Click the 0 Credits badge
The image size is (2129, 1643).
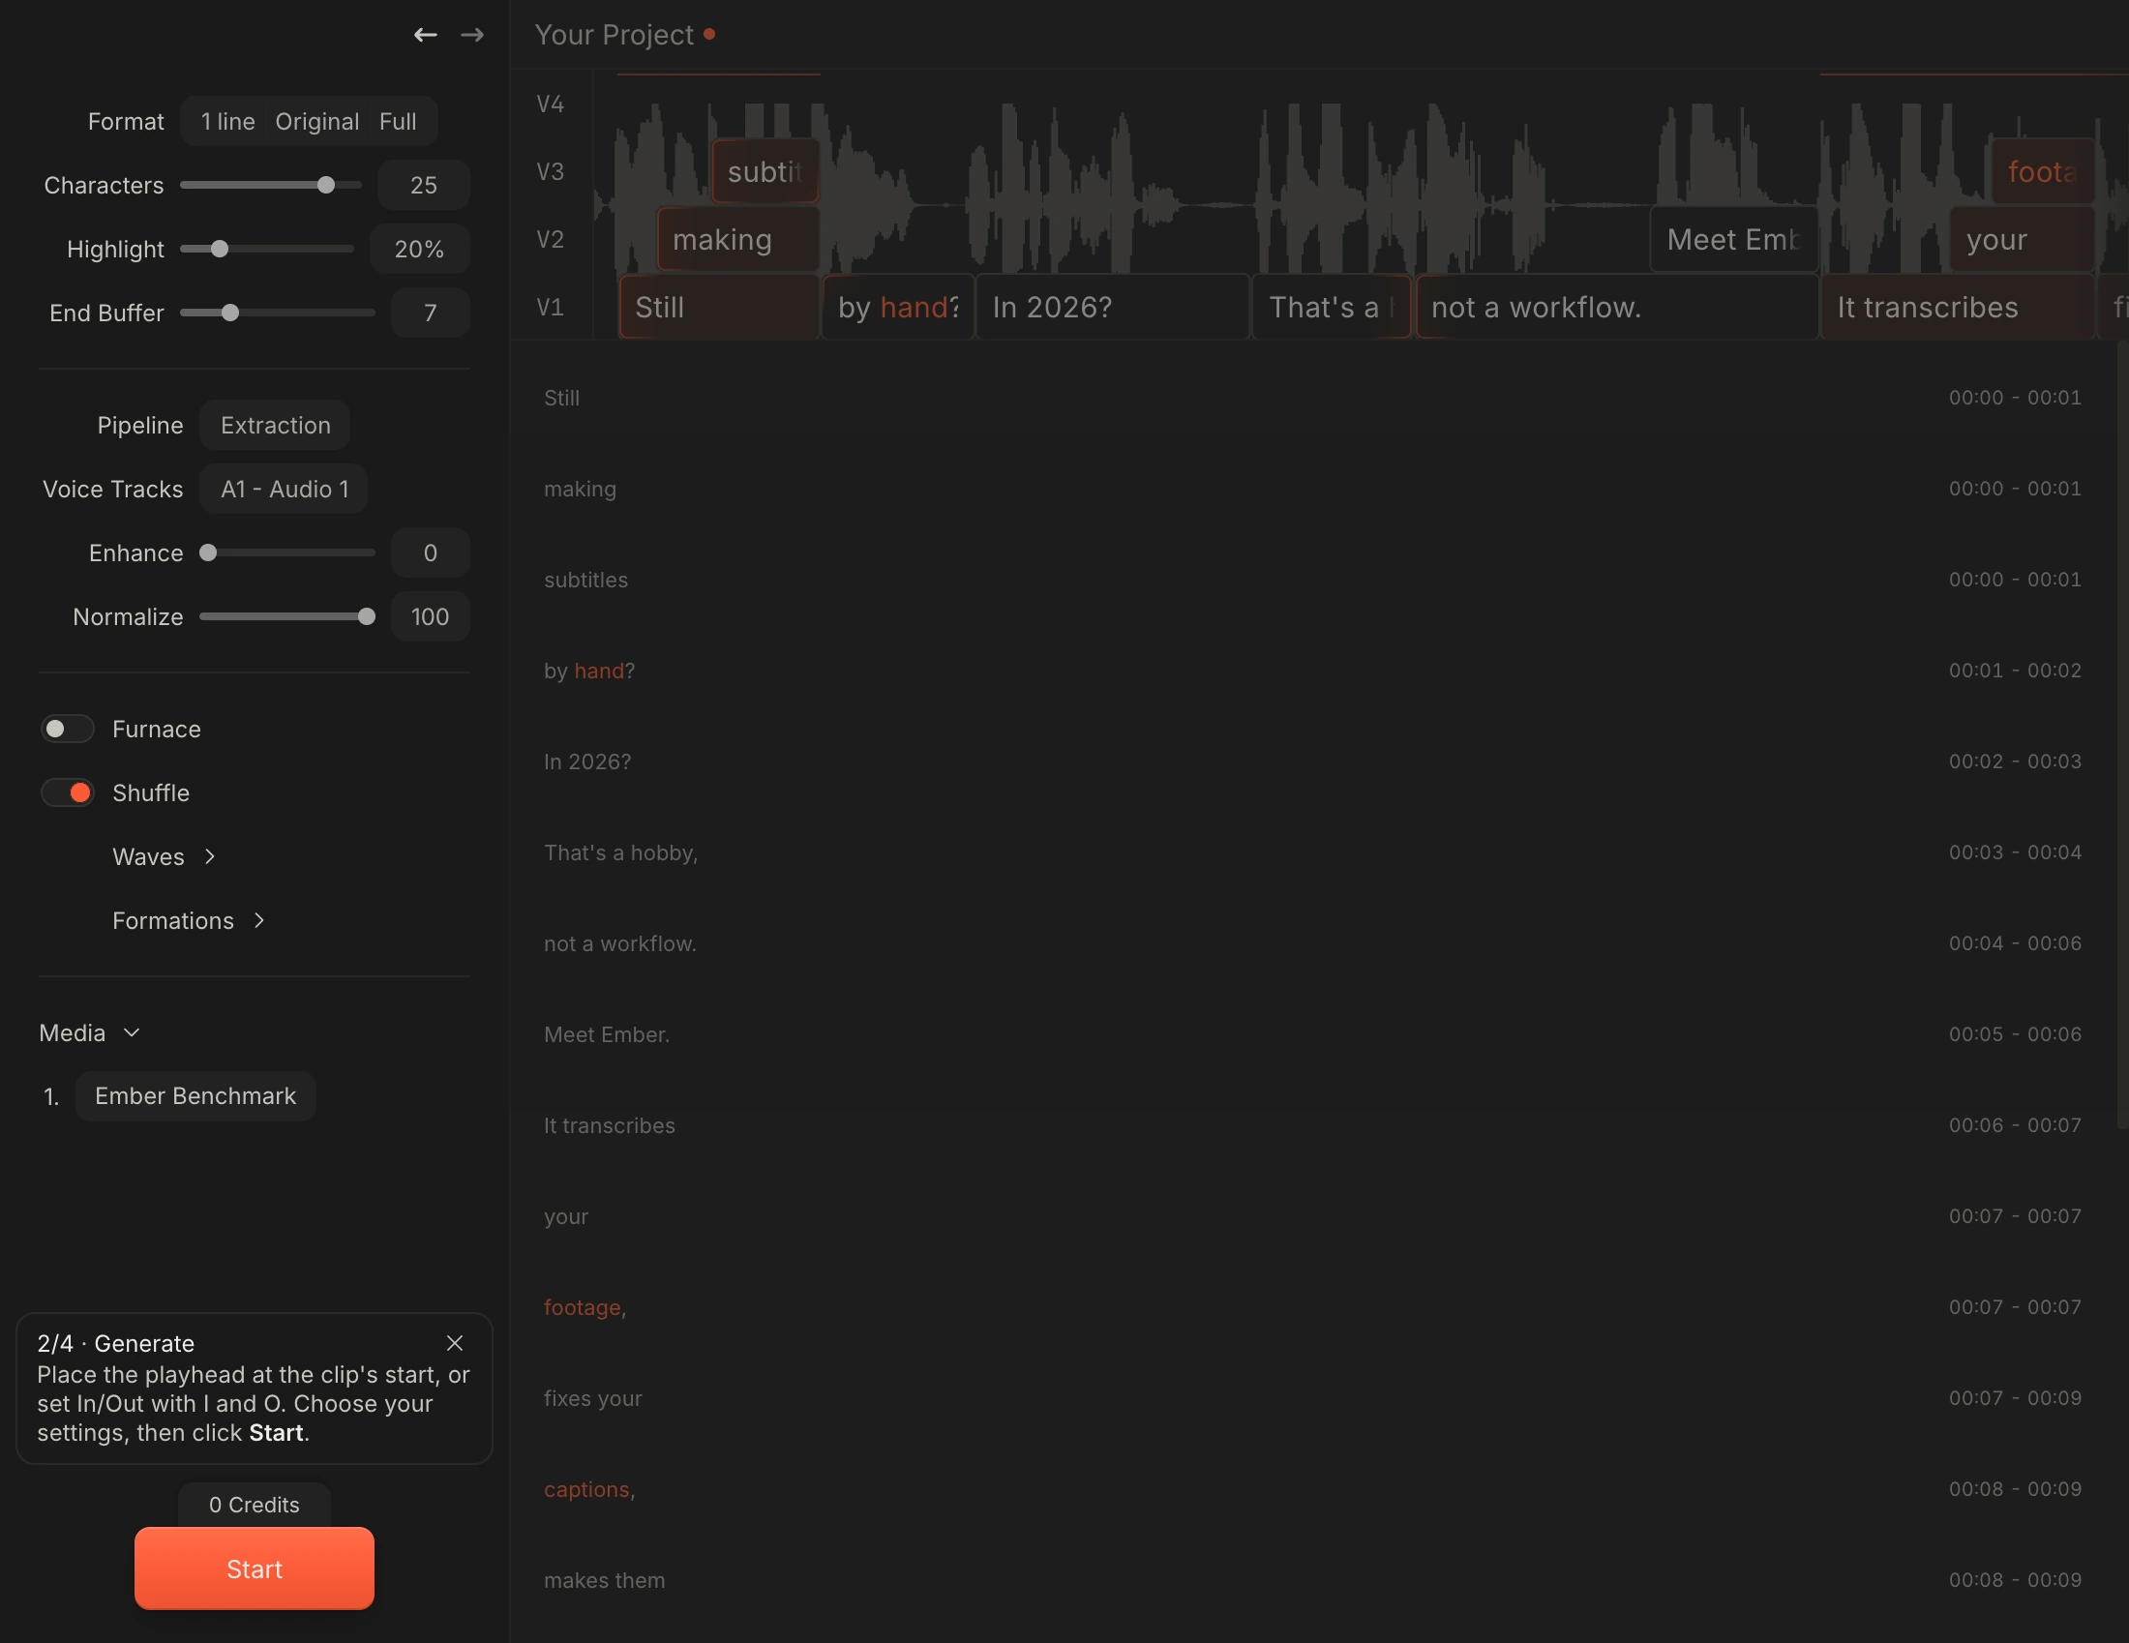coord(255,1505)
